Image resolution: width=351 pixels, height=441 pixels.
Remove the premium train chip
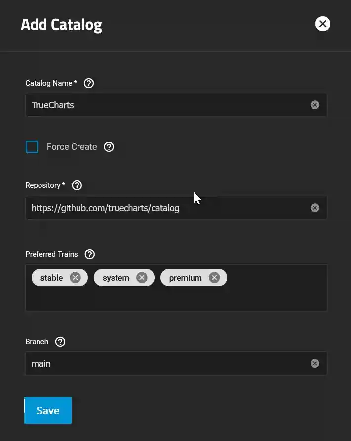tap(214, 277)
